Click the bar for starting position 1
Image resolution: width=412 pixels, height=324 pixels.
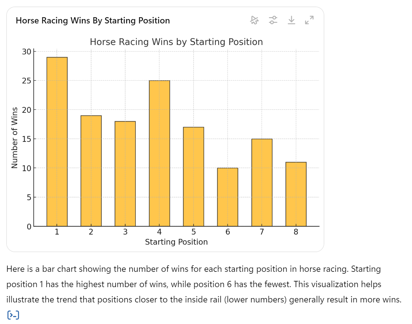point(57,142)
